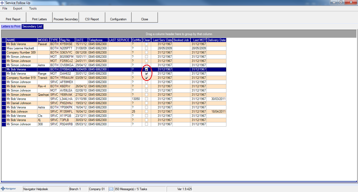Viewport: 358px width, 192px height.
Task: Open Configuration
Action: pos(118,17)
